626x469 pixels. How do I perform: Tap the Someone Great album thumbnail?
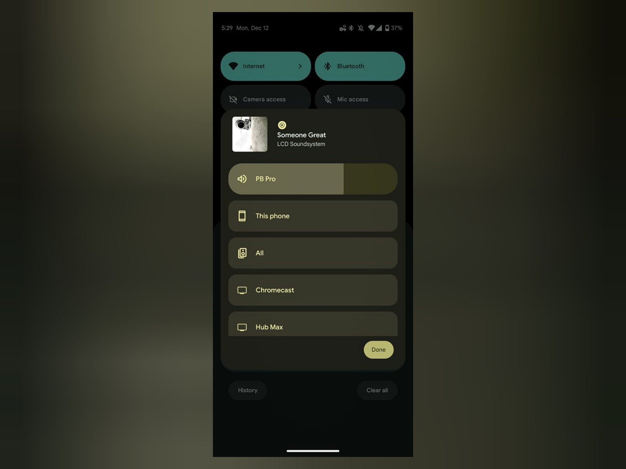click(x=249, y=134)
